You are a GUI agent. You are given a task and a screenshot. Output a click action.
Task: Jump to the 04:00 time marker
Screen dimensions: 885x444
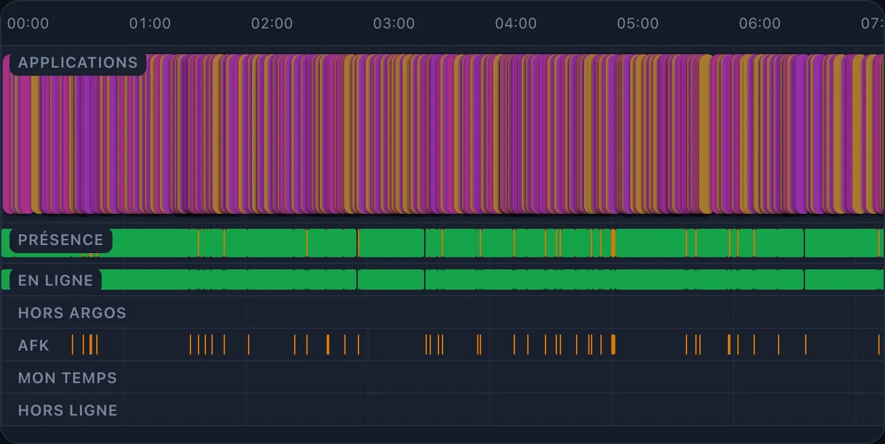(516, 24)
